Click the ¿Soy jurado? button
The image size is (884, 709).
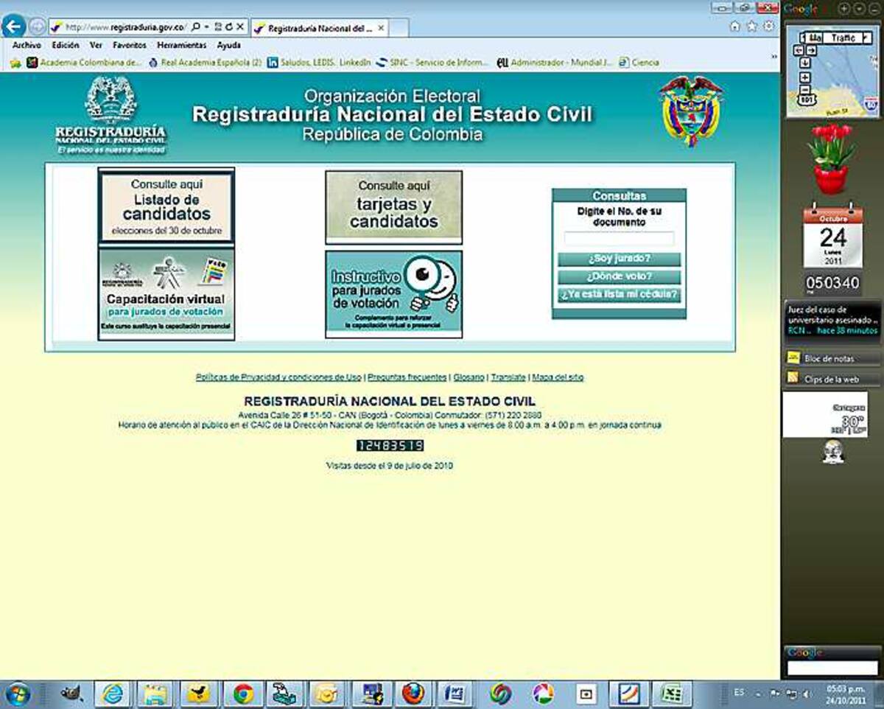click(x=619, y=259)
